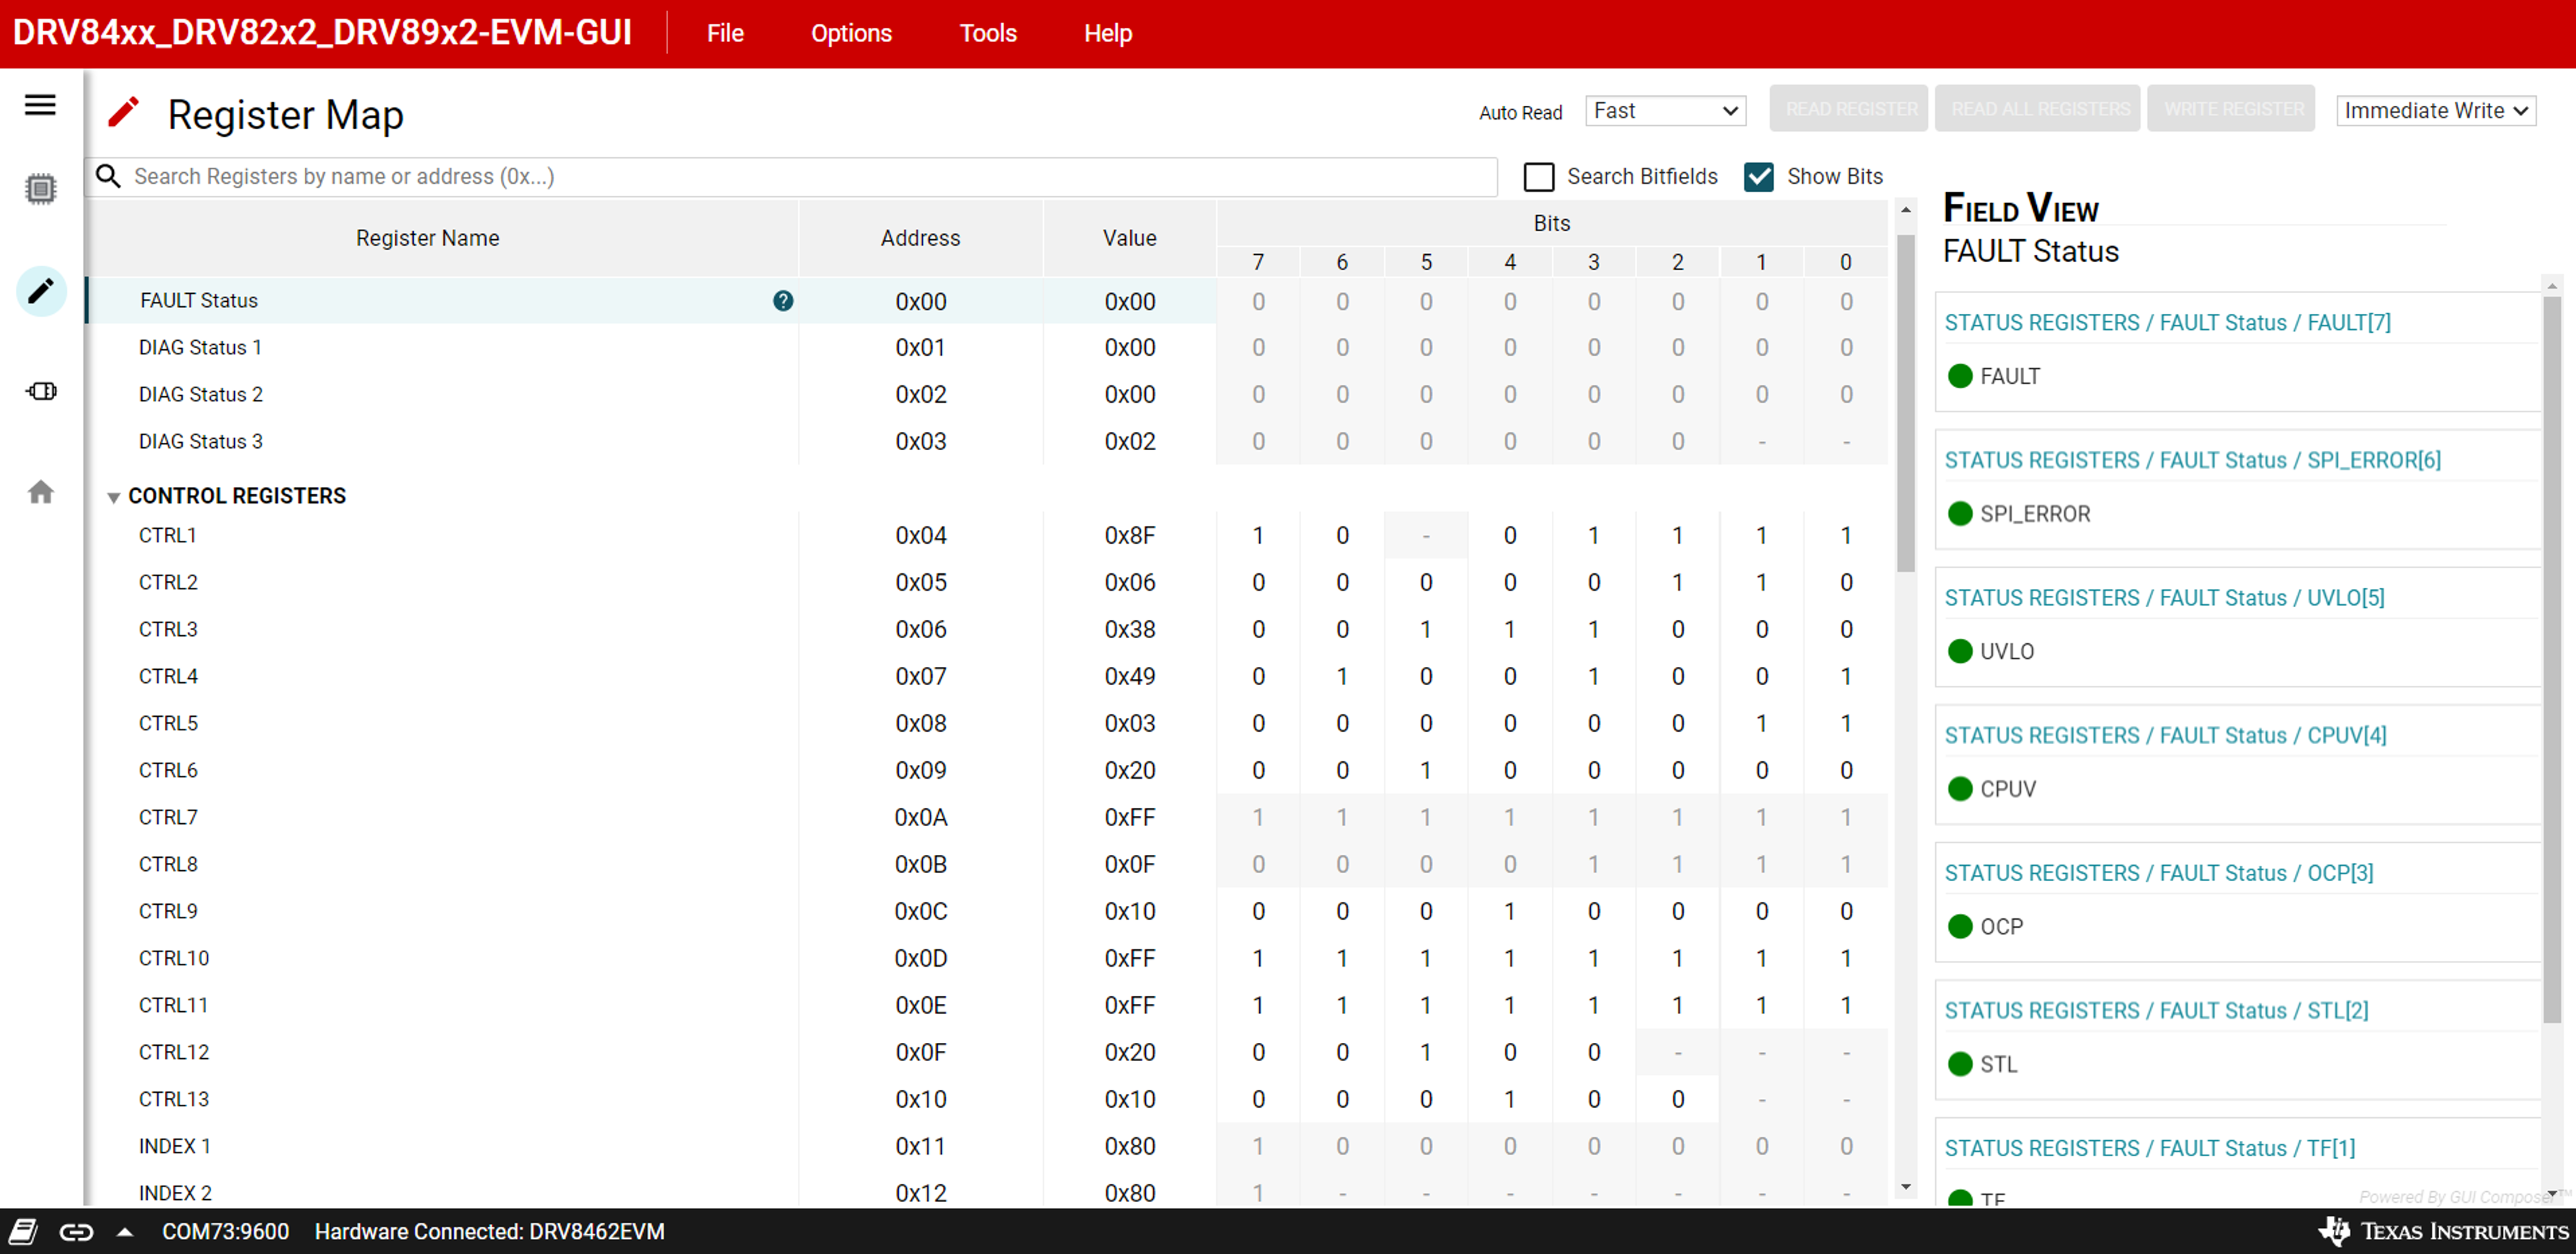Enable the Search Bitfields checkbox
Screen dimensions: 2576x1254
click(x=1538, y=177)
